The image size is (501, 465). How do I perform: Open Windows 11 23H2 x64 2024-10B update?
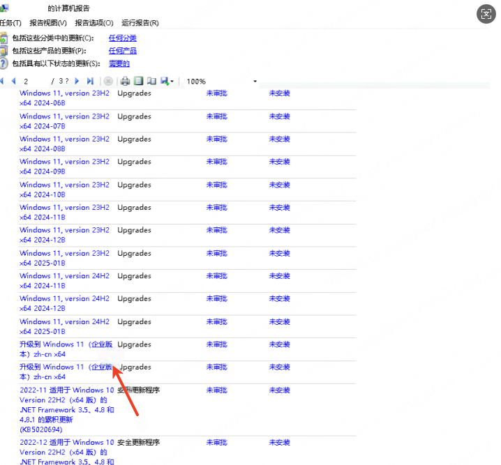(64, 190)
